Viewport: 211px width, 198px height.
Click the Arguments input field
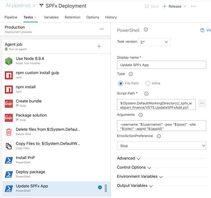coord(161,126)
